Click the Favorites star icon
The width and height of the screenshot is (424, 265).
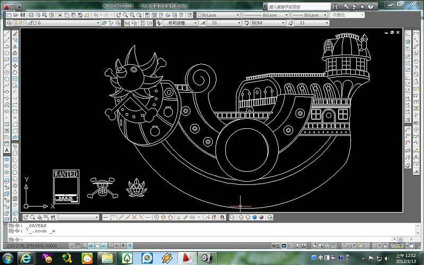click(x=362, y=6)
